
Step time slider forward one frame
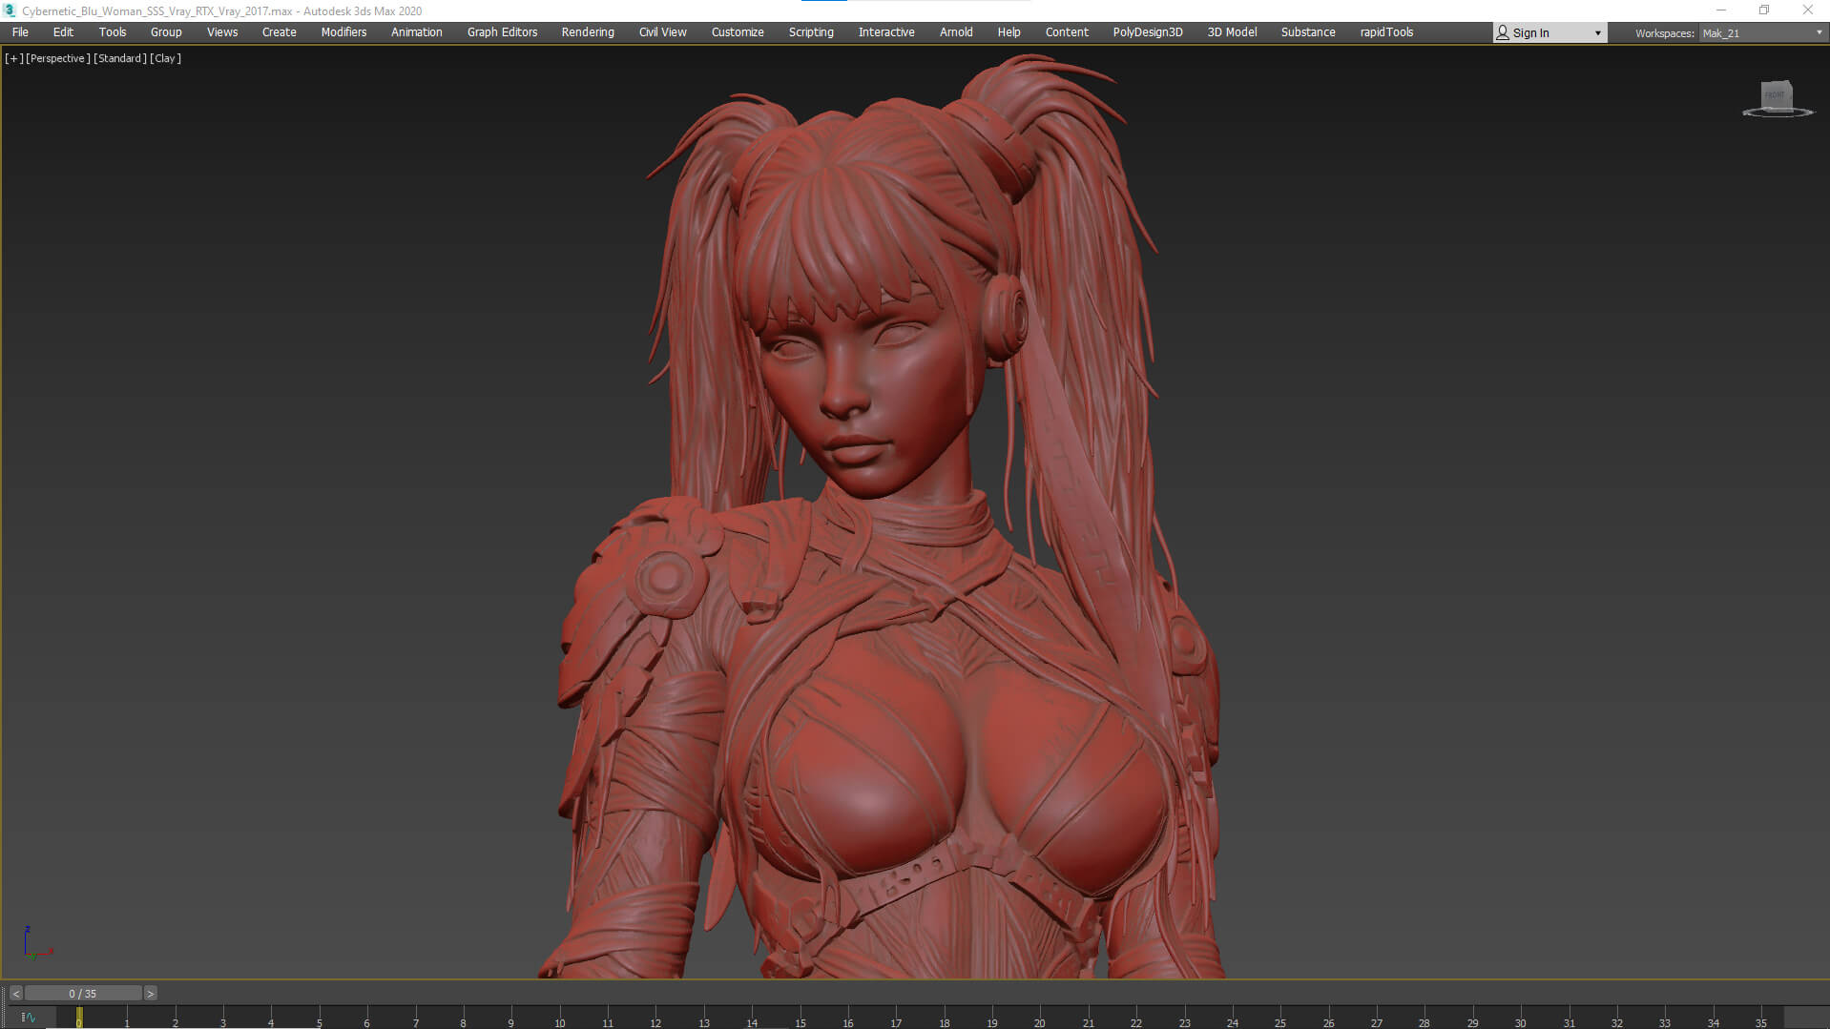[150, 994]
